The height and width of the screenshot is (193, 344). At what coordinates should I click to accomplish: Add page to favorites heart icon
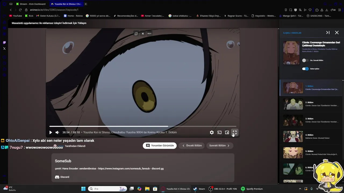coord(310,10)
